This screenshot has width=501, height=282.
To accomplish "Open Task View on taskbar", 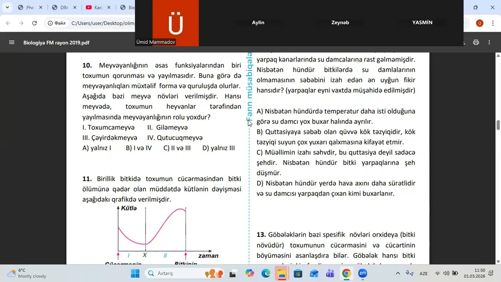I will [232, 273].
